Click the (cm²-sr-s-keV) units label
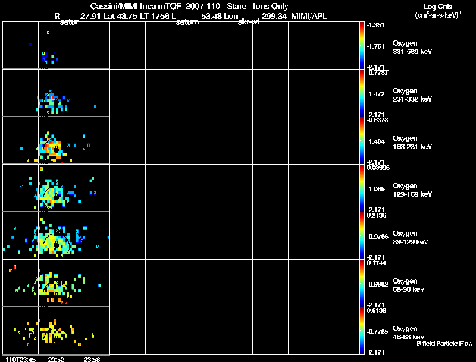The image size is (476, 362). tap(438, 15)
